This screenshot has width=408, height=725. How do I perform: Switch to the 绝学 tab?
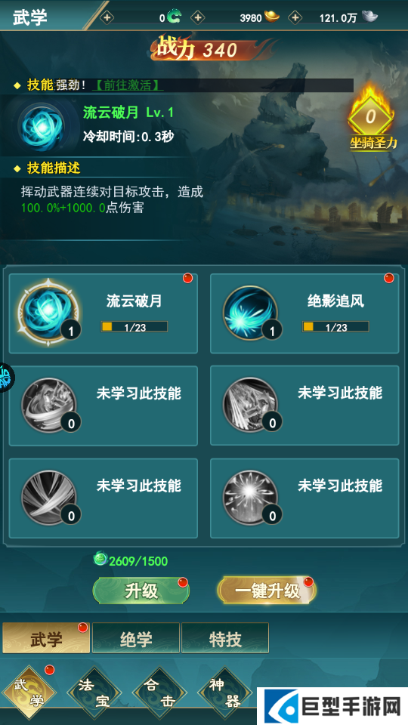click(x=136, y=639)
